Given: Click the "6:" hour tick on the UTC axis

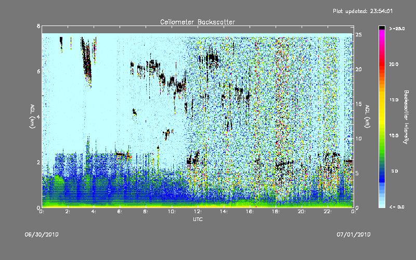Looking at the screenshot, I should coord(120,212).
